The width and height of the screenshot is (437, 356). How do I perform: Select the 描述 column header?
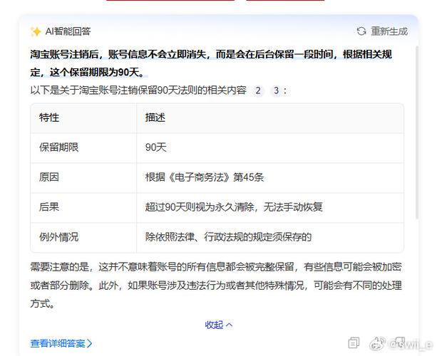tap(269, 118)
